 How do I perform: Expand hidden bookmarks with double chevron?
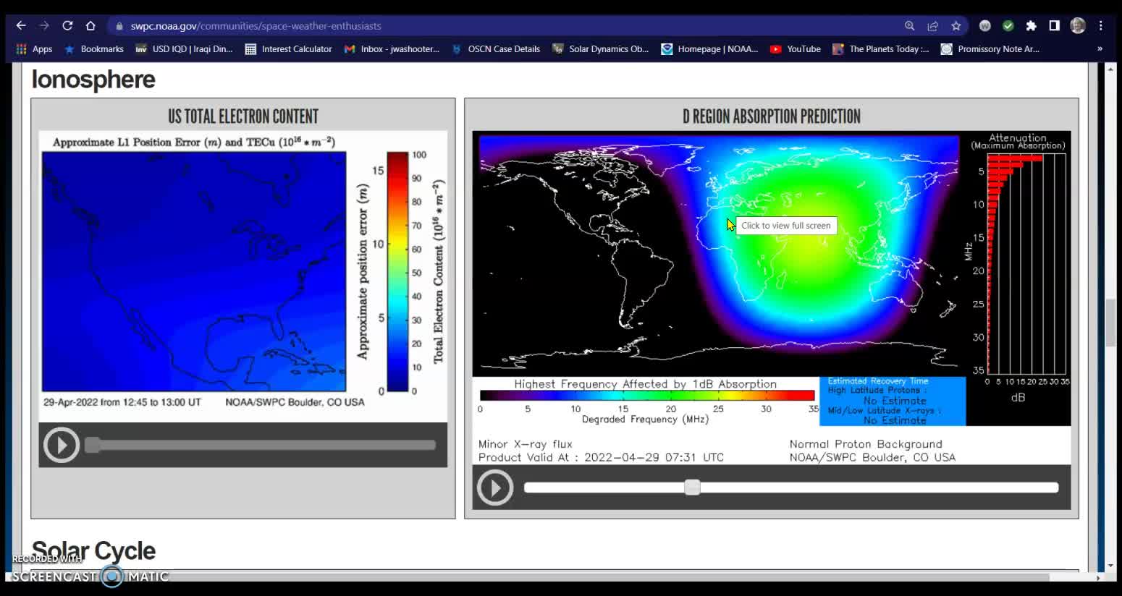(1100, 49)
